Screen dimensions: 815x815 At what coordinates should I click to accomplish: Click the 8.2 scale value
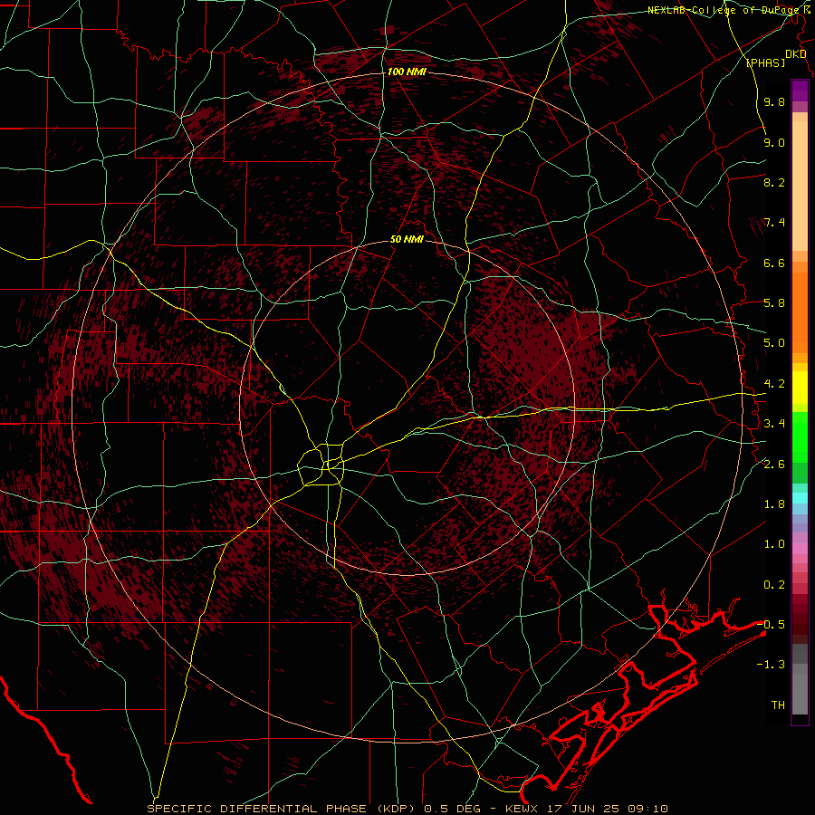[x=774, y=182]
